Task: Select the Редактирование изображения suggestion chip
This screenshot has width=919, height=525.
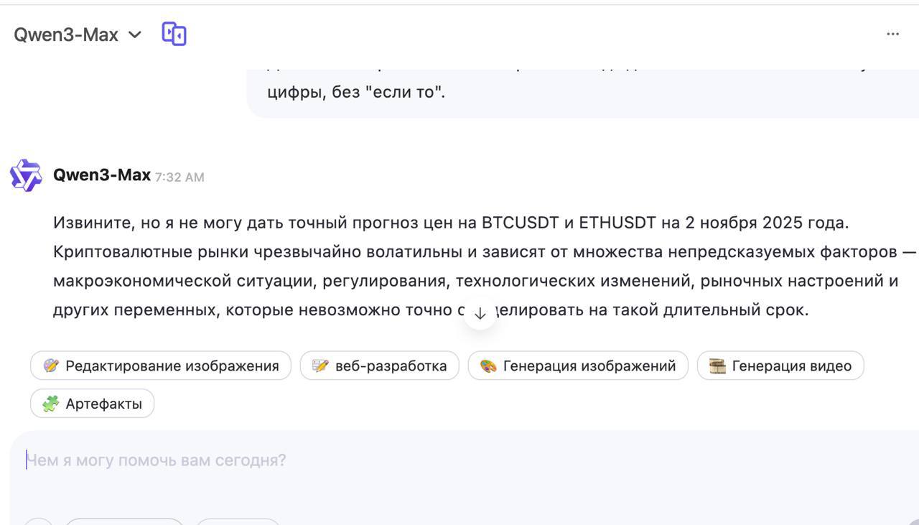Action: click(161, 366)
